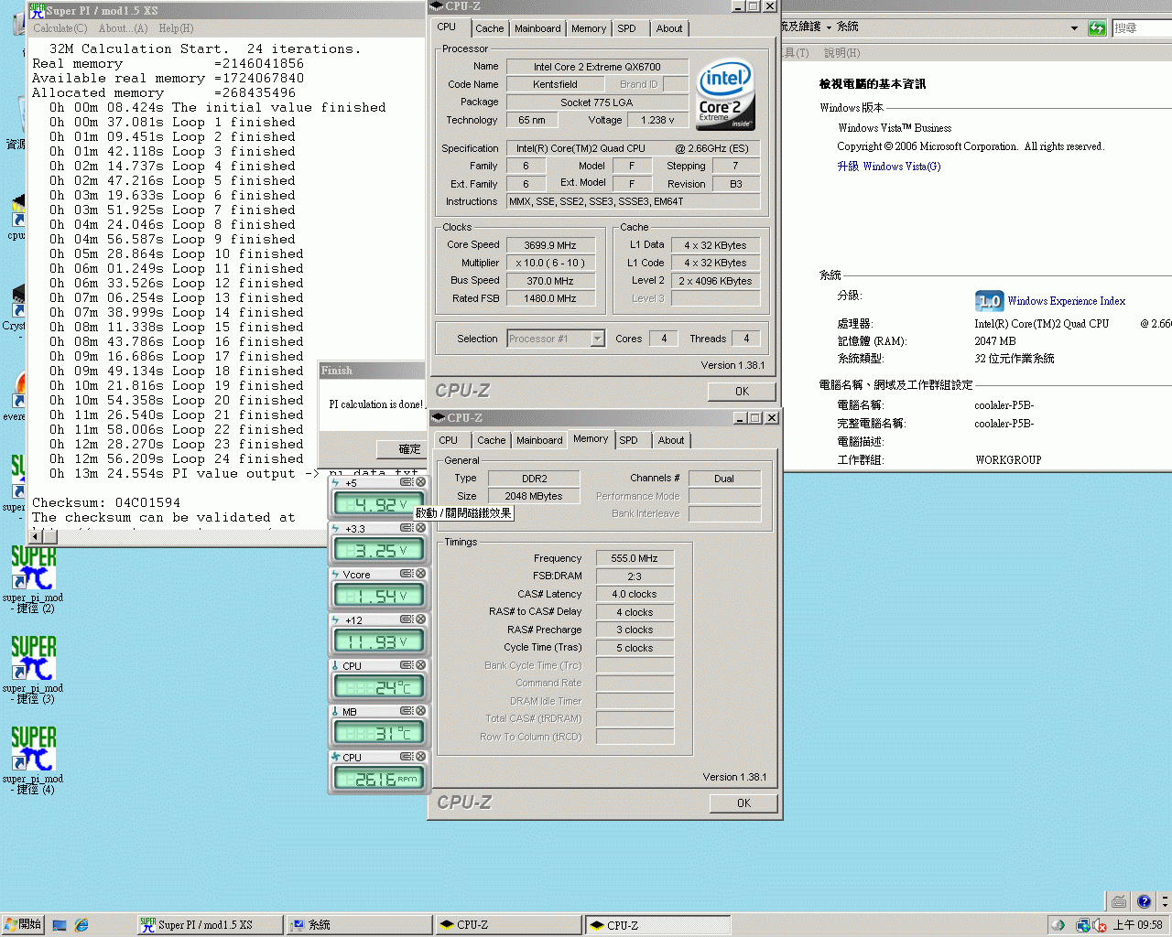Toggle magnet effect on CPU temperature gadget

407,665
